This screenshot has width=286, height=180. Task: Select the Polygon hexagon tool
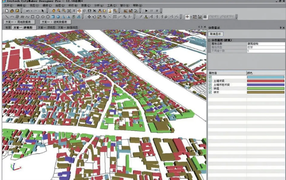point(48,17)
